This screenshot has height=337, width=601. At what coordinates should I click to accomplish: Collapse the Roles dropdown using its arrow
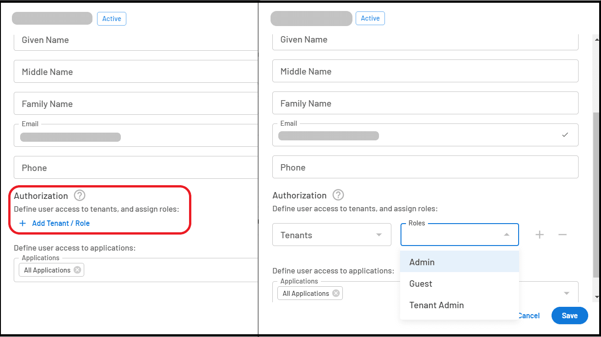(506, 234)
